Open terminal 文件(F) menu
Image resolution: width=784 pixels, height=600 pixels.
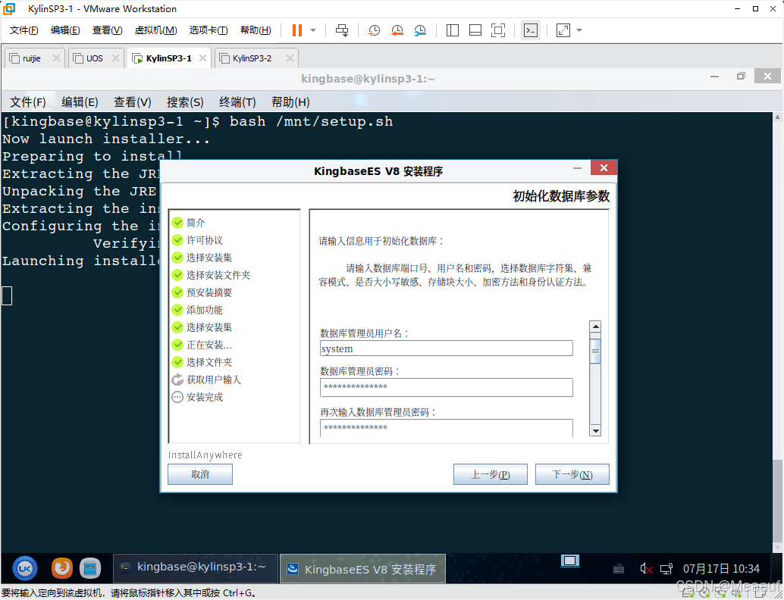coord(28,102)
